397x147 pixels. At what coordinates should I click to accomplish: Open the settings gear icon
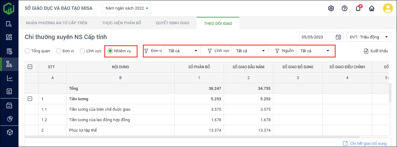[x=331, y=8]
